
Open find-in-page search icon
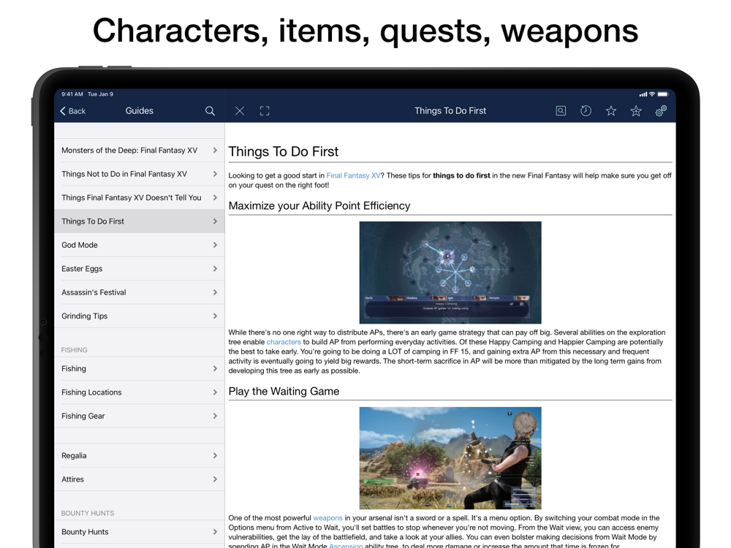click(561, 111)
